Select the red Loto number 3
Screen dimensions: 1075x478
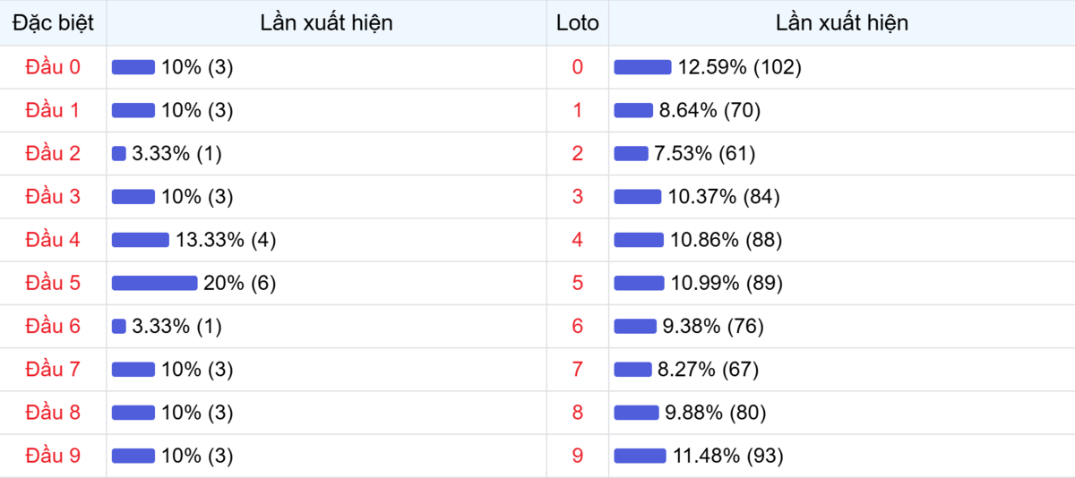[577, 197]
